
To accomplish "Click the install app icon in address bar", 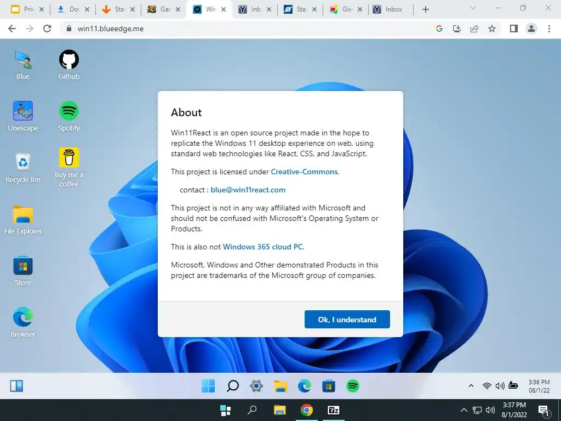I will (x=457, y=29).
